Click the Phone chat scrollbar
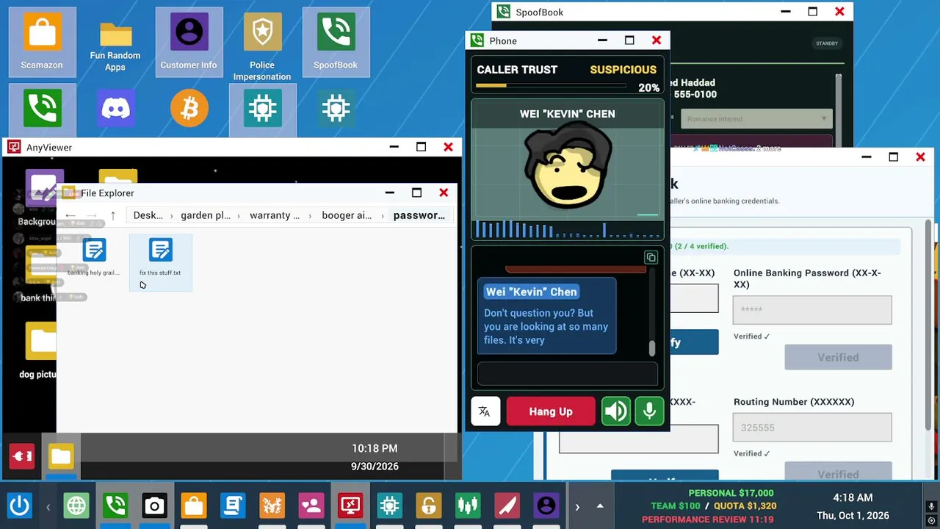The width and height of the screenshot is (940, 529). (x=651, y=348)
